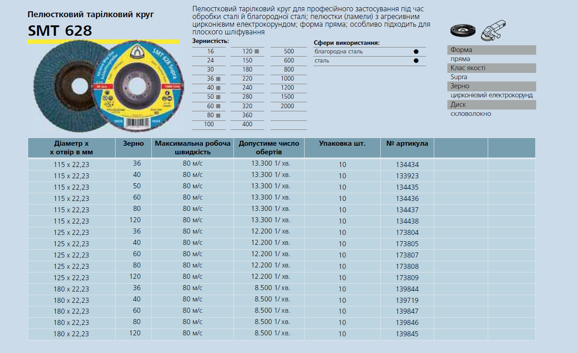Select article number 173808
Image resolution: width=577 pixels, height=353 pixels.
coord(407,267)
